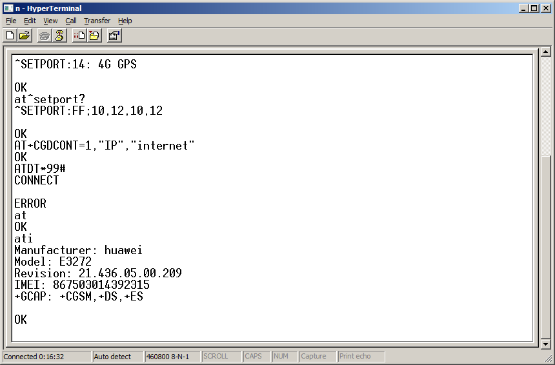Click the Call phone icon
Screen dimensions: 555x365
[x=45, y=35]
